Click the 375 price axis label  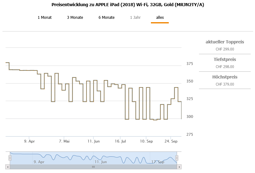[x=189, y=64]
